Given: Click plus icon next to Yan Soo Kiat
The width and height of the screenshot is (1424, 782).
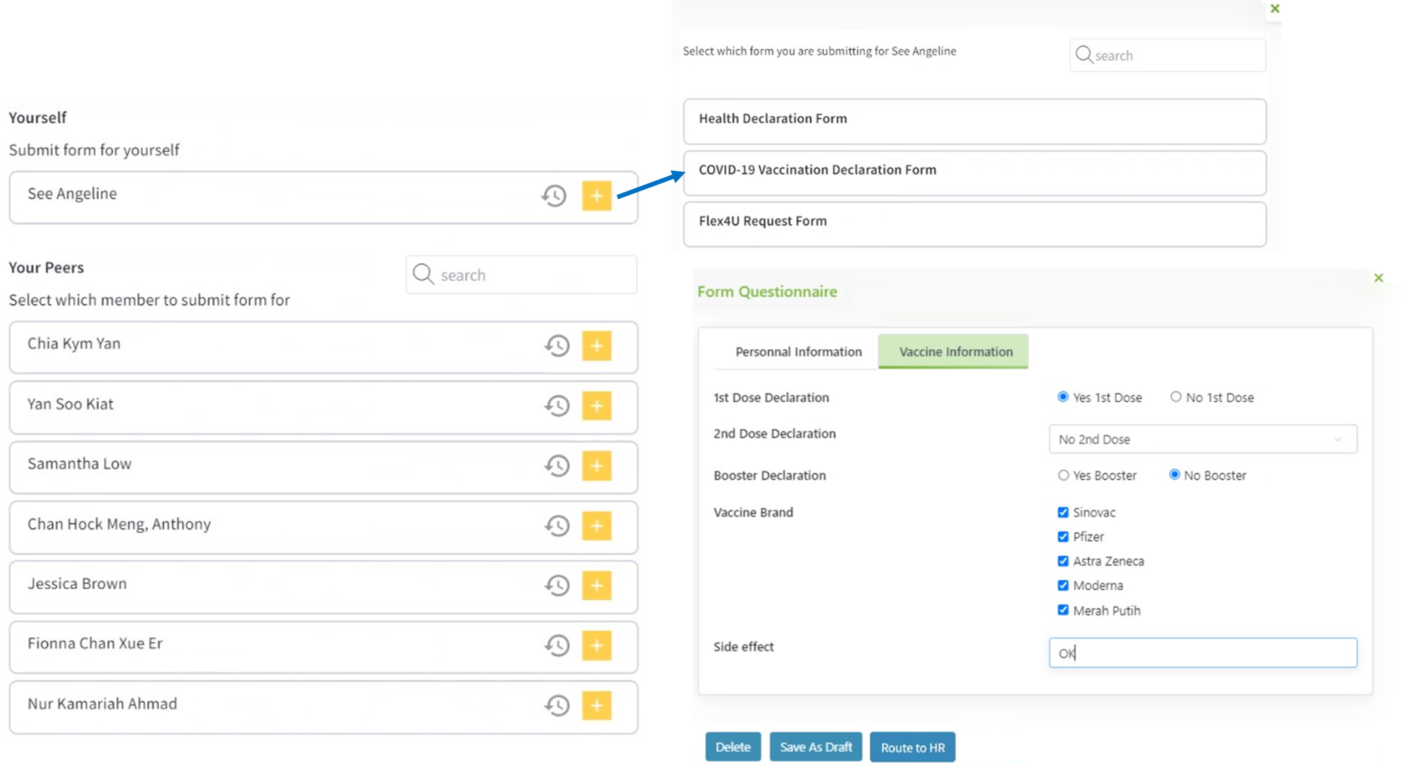Looking at the screenshot, I should point(596,406).
